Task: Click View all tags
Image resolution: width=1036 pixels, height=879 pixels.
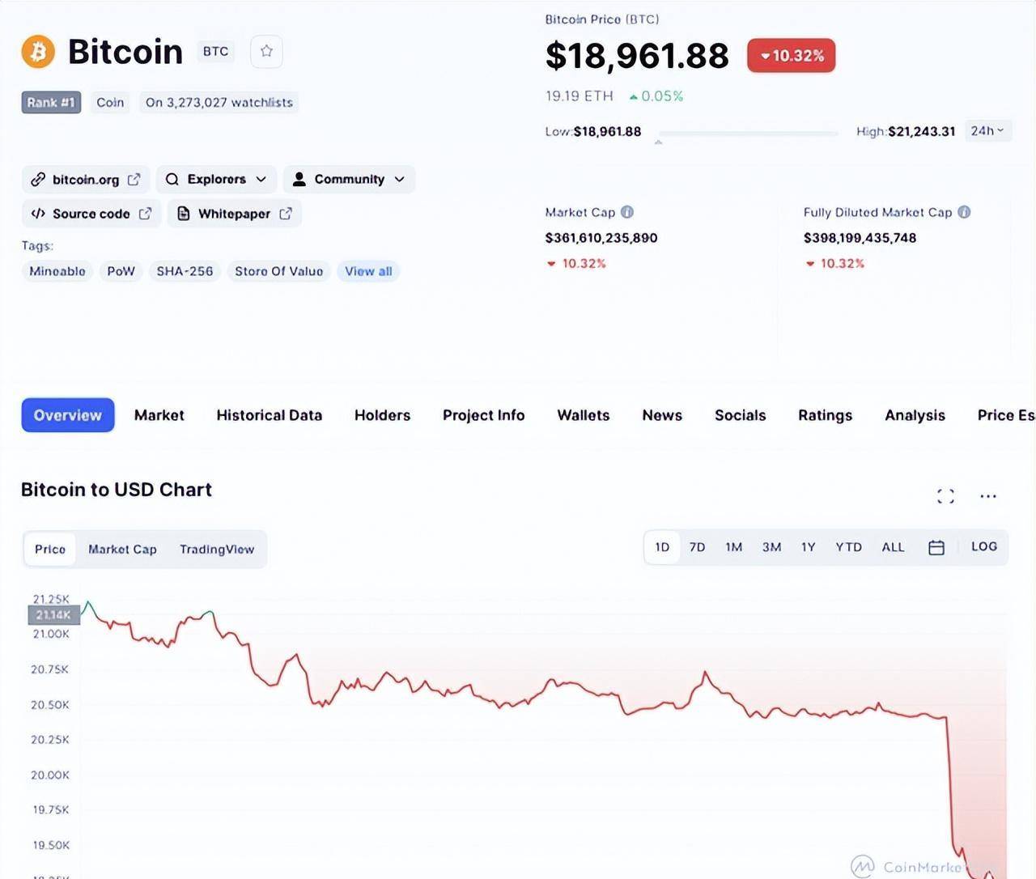Action: pos(368,272)
